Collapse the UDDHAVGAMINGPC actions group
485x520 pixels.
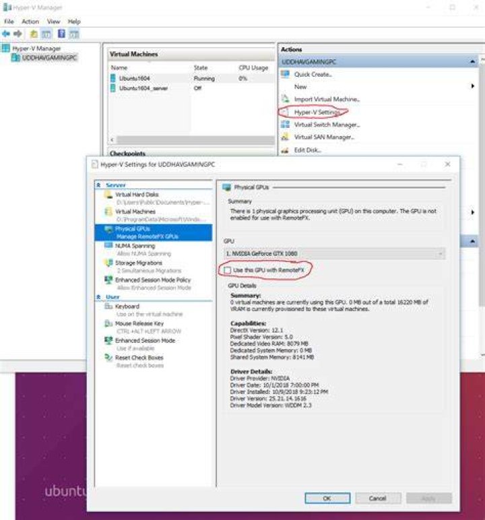pyautogui.click(x=472, y=62)
